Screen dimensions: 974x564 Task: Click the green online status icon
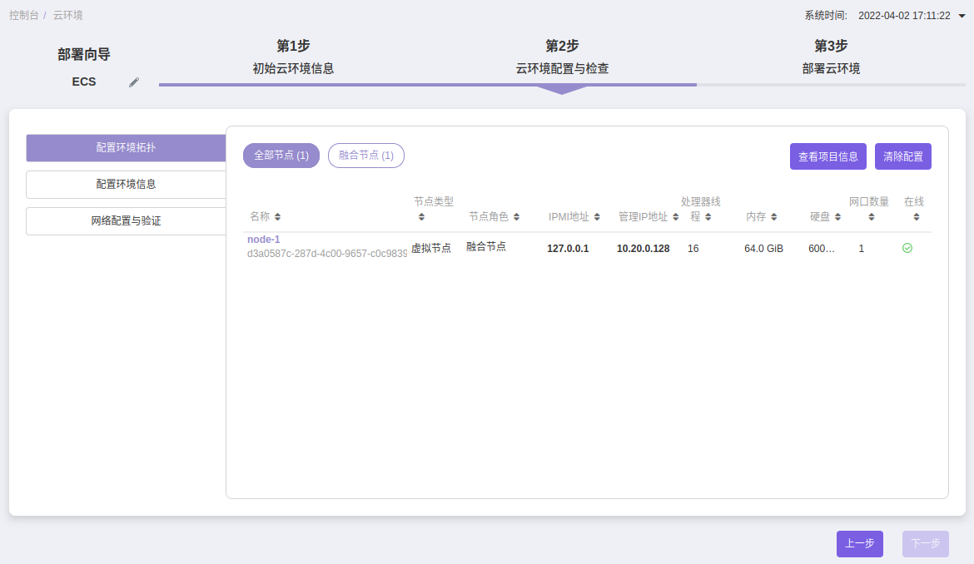click(907, 248)
